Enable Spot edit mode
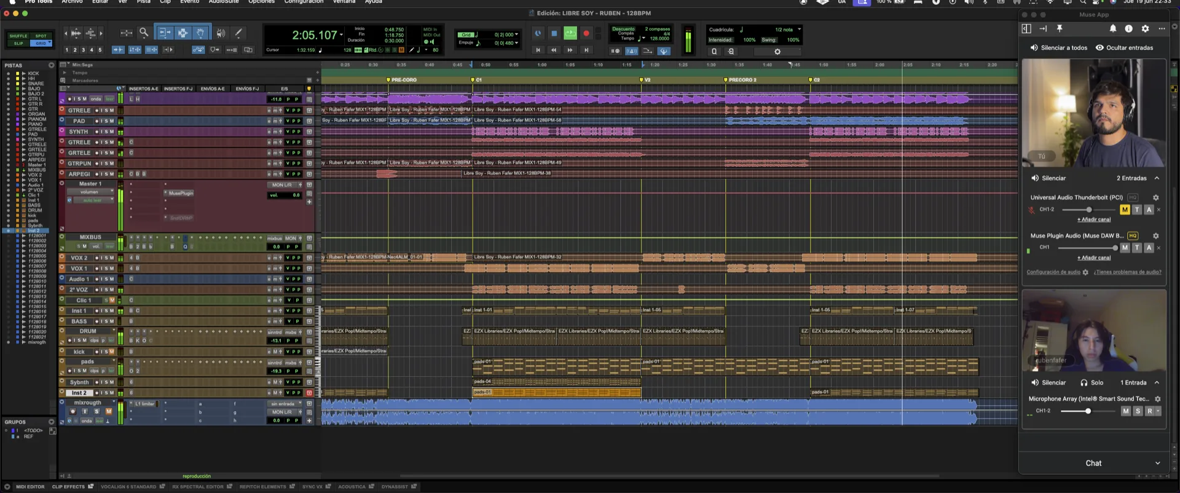Screen dimensions: 1180x493 coord(41,36)
